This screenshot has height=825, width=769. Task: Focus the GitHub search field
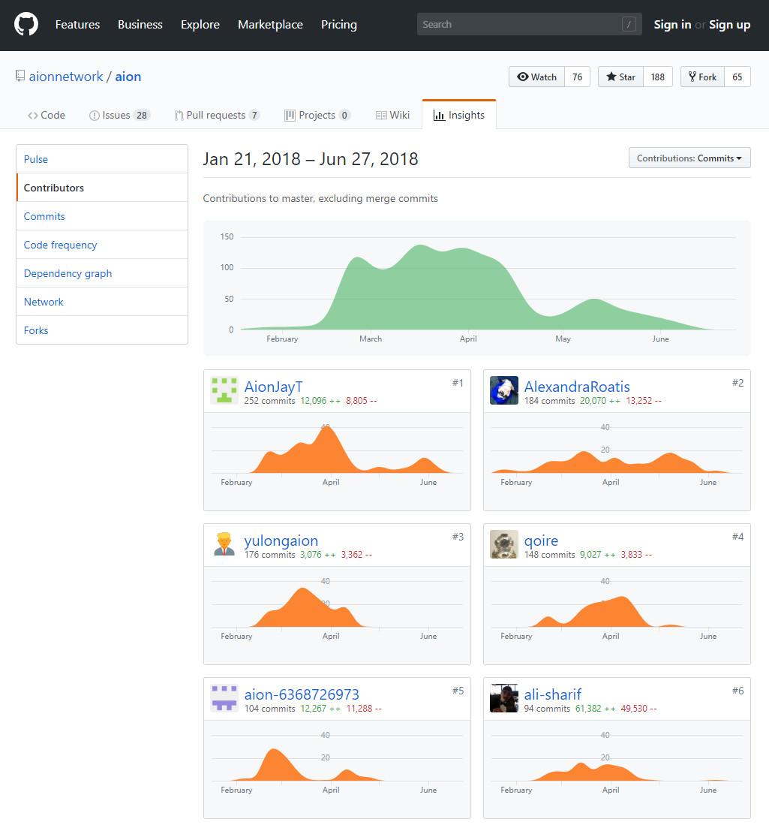coord(529,24)
